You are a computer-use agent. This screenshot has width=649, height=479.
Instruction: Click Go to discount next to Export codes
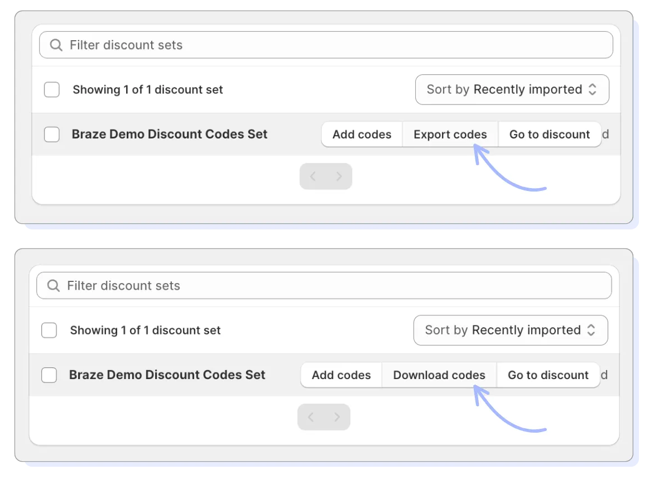tap(550, 134)
